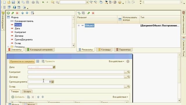The height and width of the screenshot is (105, 186).
Task: Click the ДокументОбъект.Поступление type cell
Action: (160, 26)
